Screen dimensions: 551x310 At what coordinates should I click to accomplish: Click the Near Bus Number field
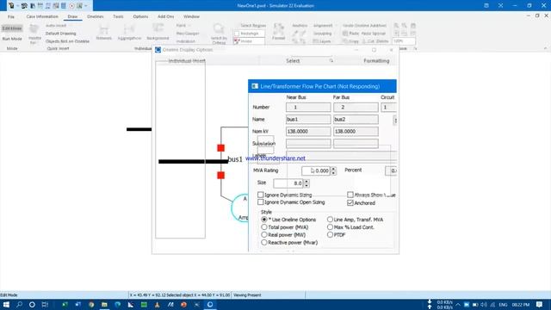(x=308, y=107)
